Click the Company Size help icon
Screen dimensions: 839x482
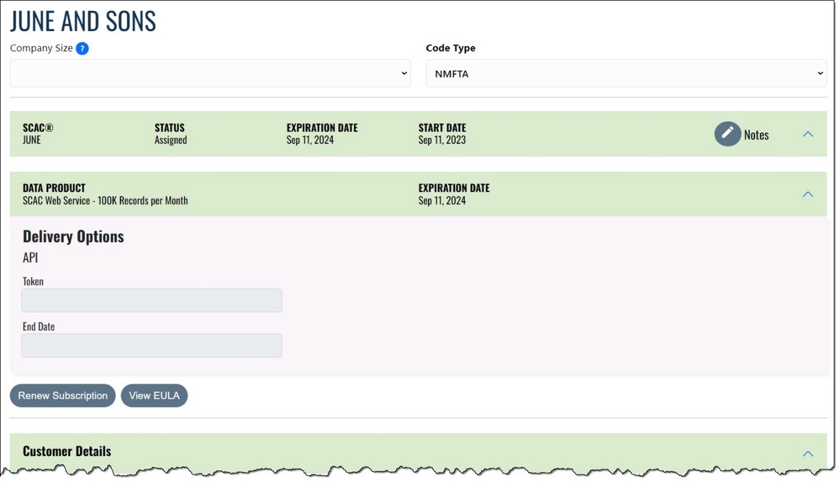click(x=82, y=48)
